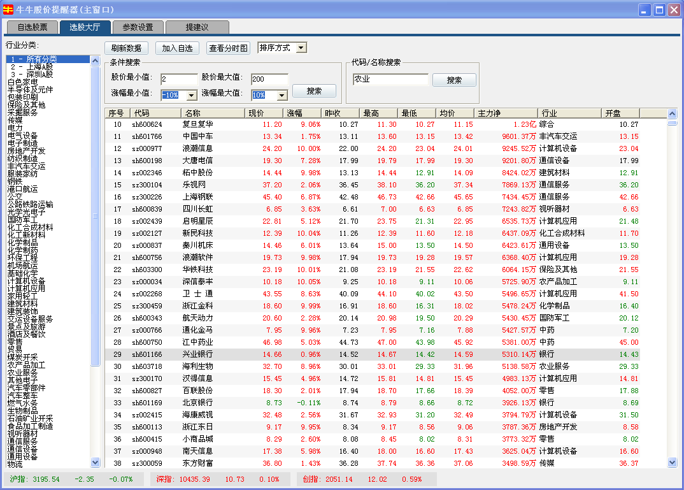684x490 pixels.
Task: Go to the 提建议 tab
Action: (197, 27)
